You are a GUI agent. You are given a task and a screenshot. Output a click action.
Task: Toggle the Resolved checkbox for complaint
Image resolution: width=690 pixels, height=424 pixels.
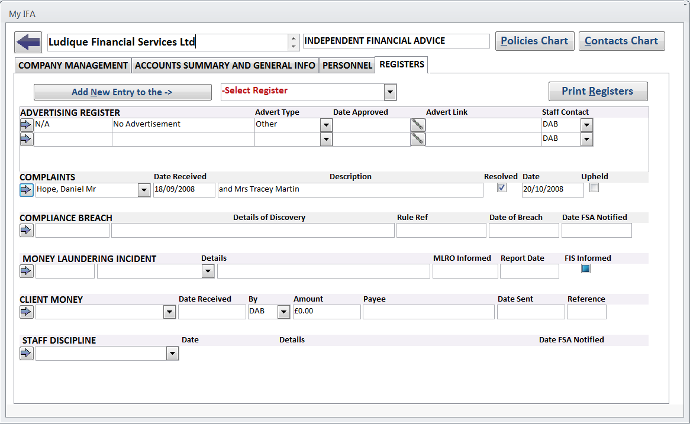tap(502, 187)
